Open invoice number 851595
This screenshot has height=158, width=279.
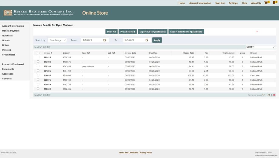click(x=47, y=71)
